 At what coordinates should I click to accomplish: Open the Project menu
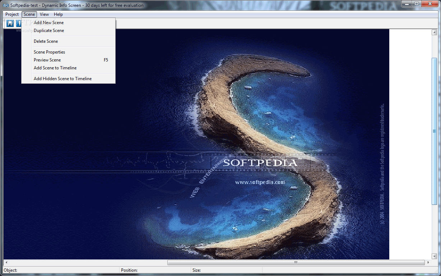click(12, 14)
